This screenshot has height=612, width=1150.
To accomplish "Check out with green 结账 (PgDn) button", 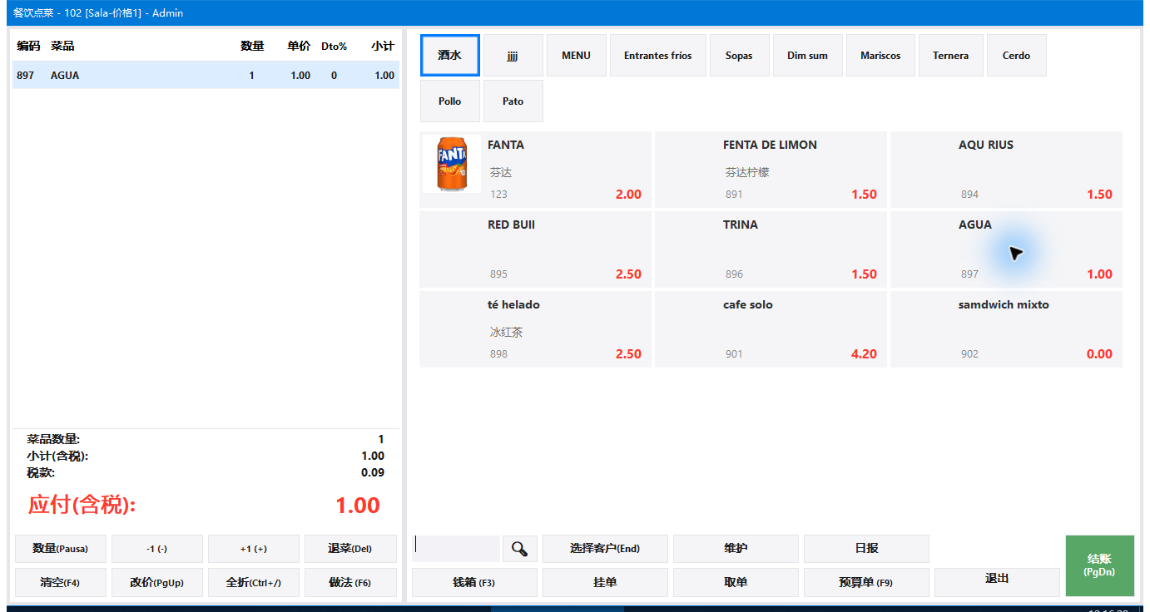I will point(1099,565).
